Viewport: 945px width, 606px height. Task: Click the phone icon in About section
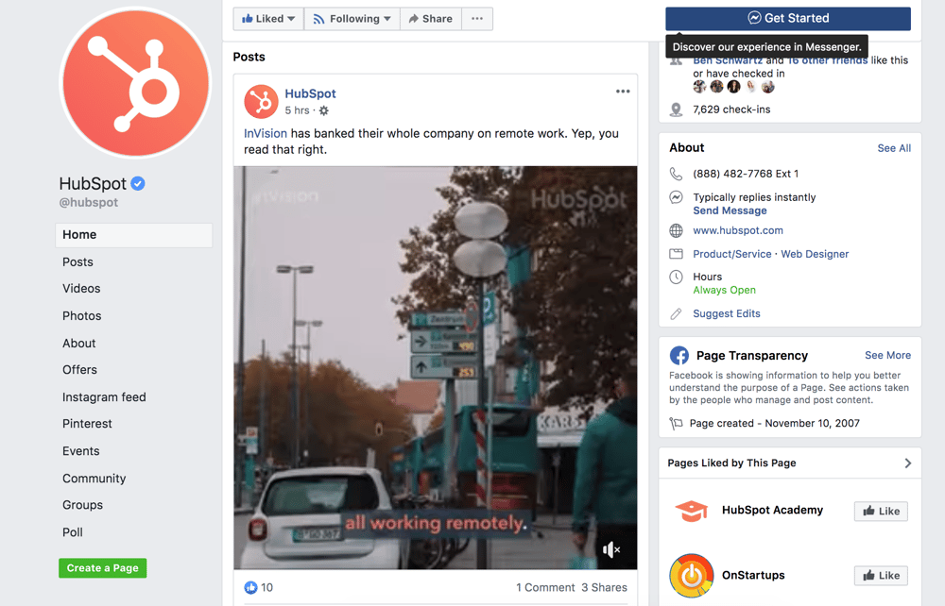pos(677,174)
